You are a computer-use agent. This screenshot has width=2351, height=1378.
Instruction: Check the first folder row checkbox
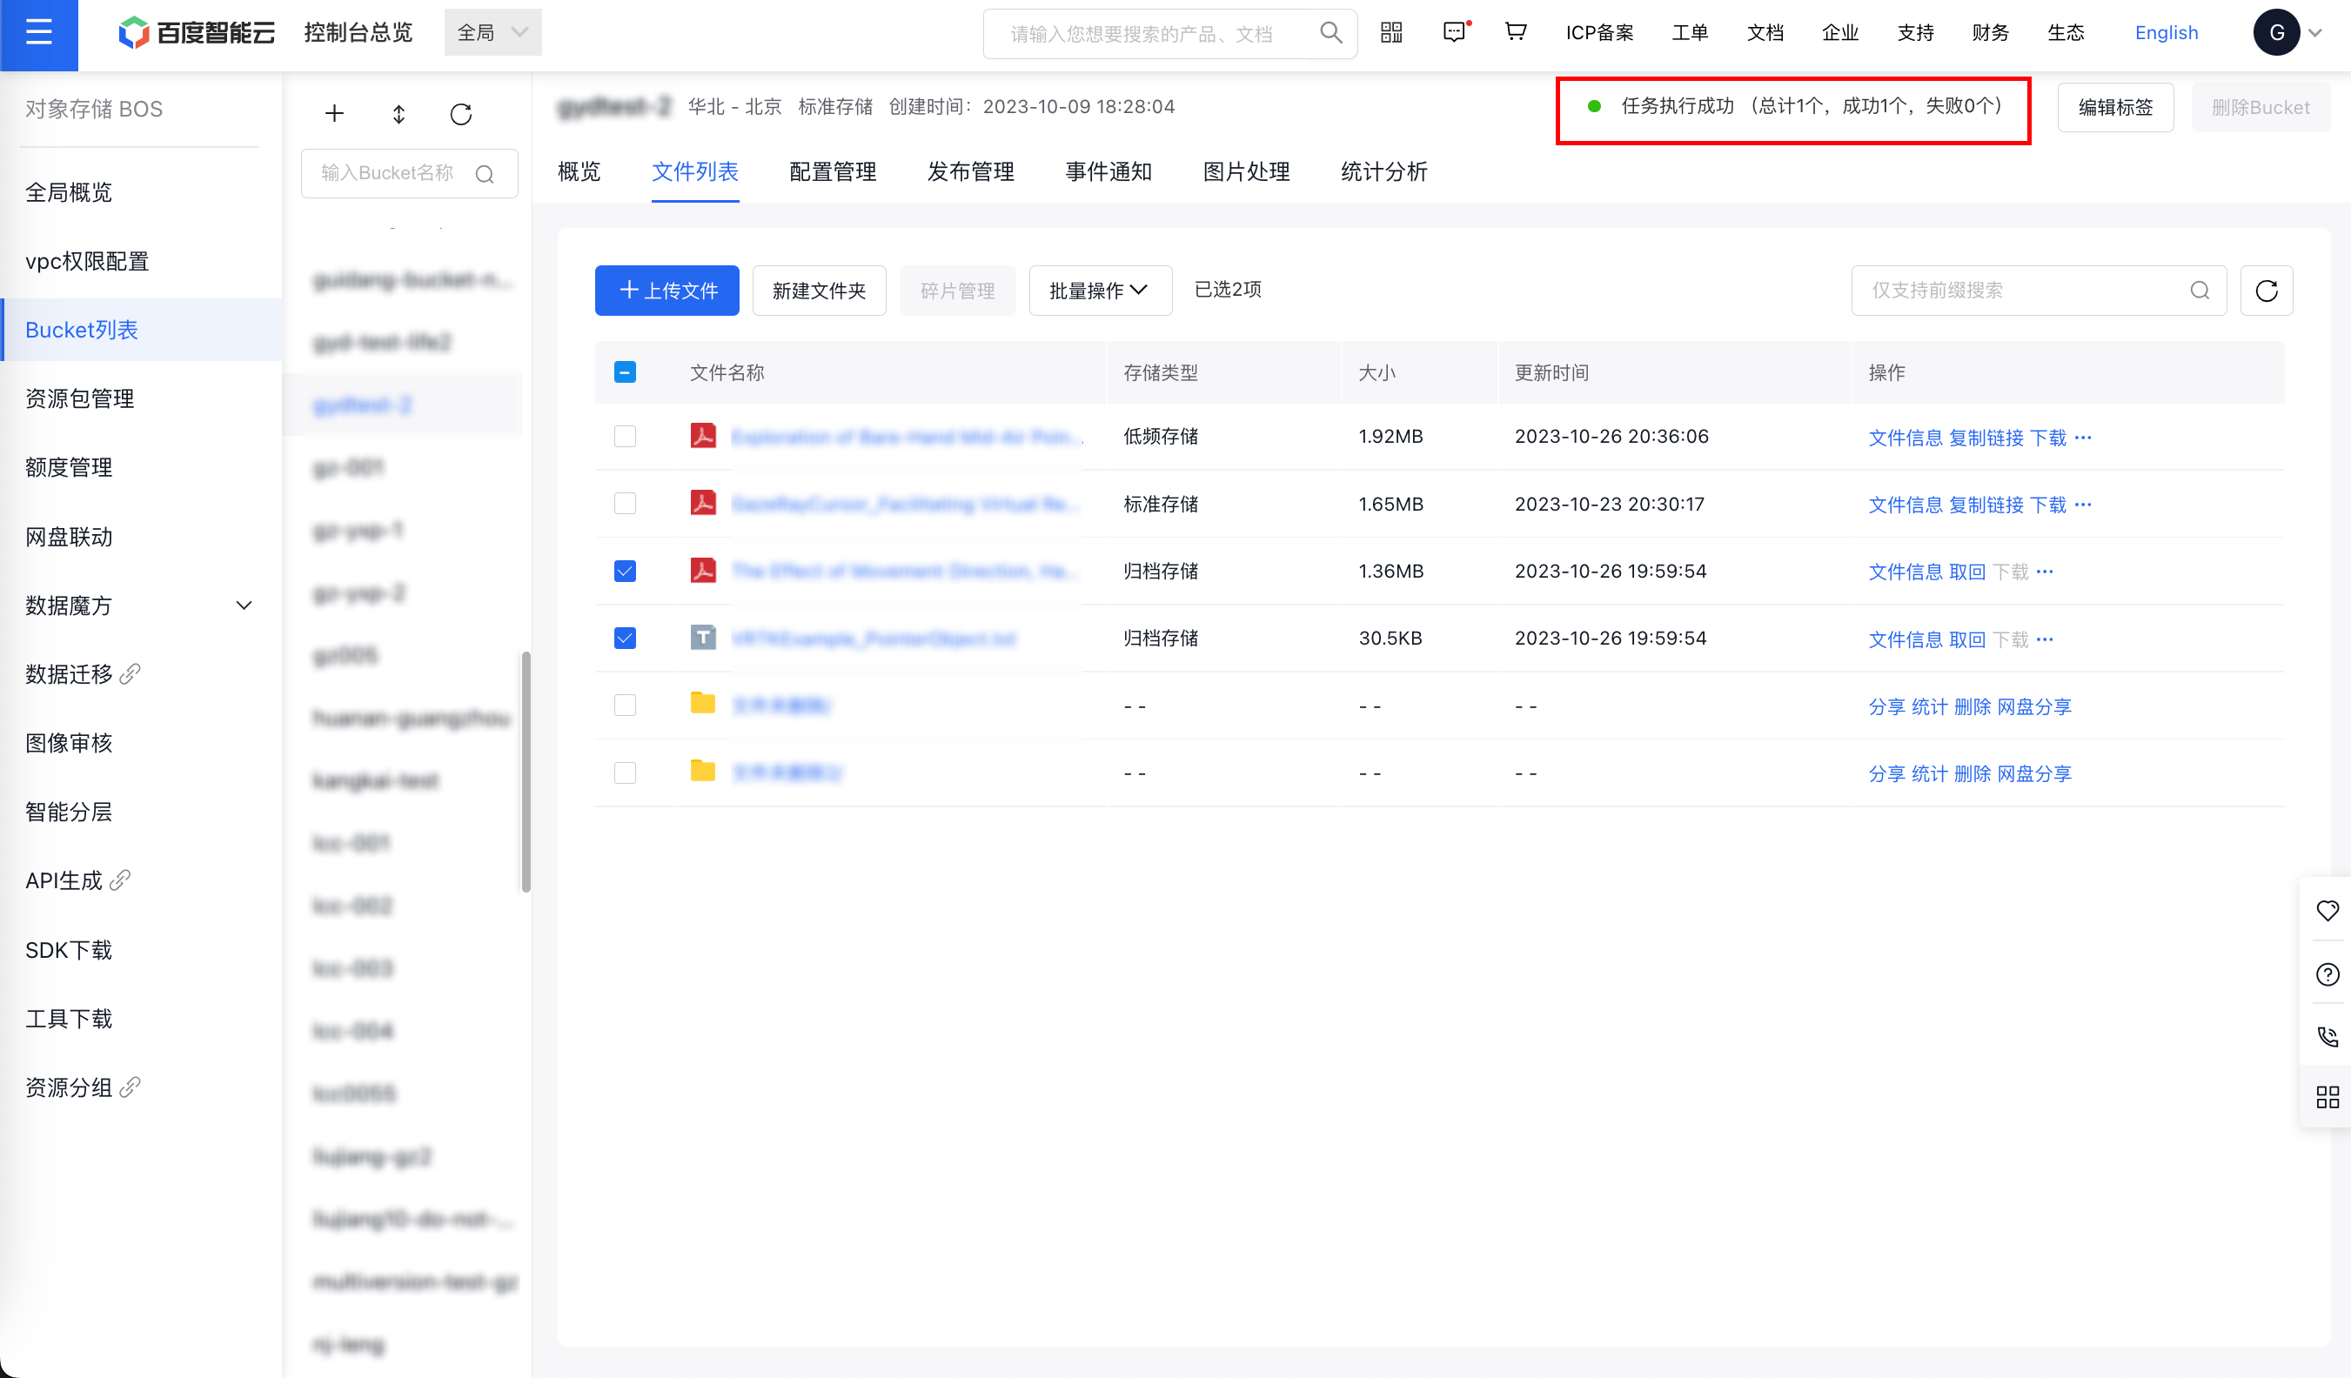(625, 705)
